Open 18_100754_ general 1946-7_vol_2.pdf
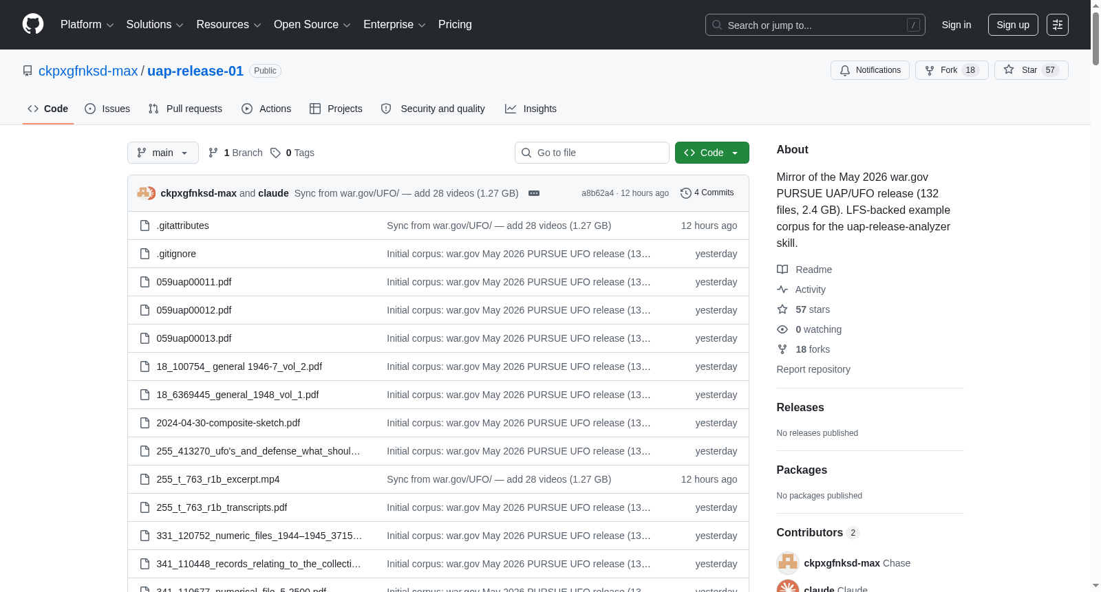Viewport: 1101px width, 592px height. pos(239,366)
